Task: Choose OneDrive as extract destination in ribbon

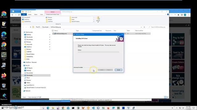Action: 26,20
